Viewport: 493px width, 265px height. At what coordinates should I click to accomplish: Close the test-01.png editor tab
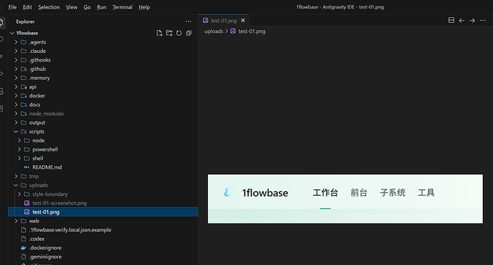[x=243, y=21]
